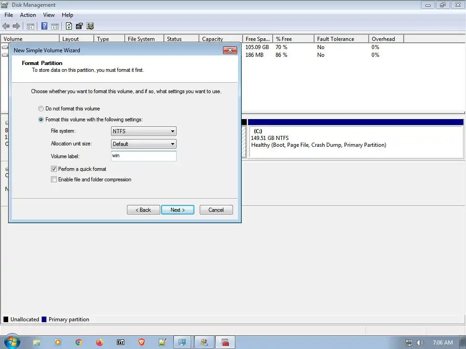Open the View menu
Screen dimensions: 466x349
49,15
